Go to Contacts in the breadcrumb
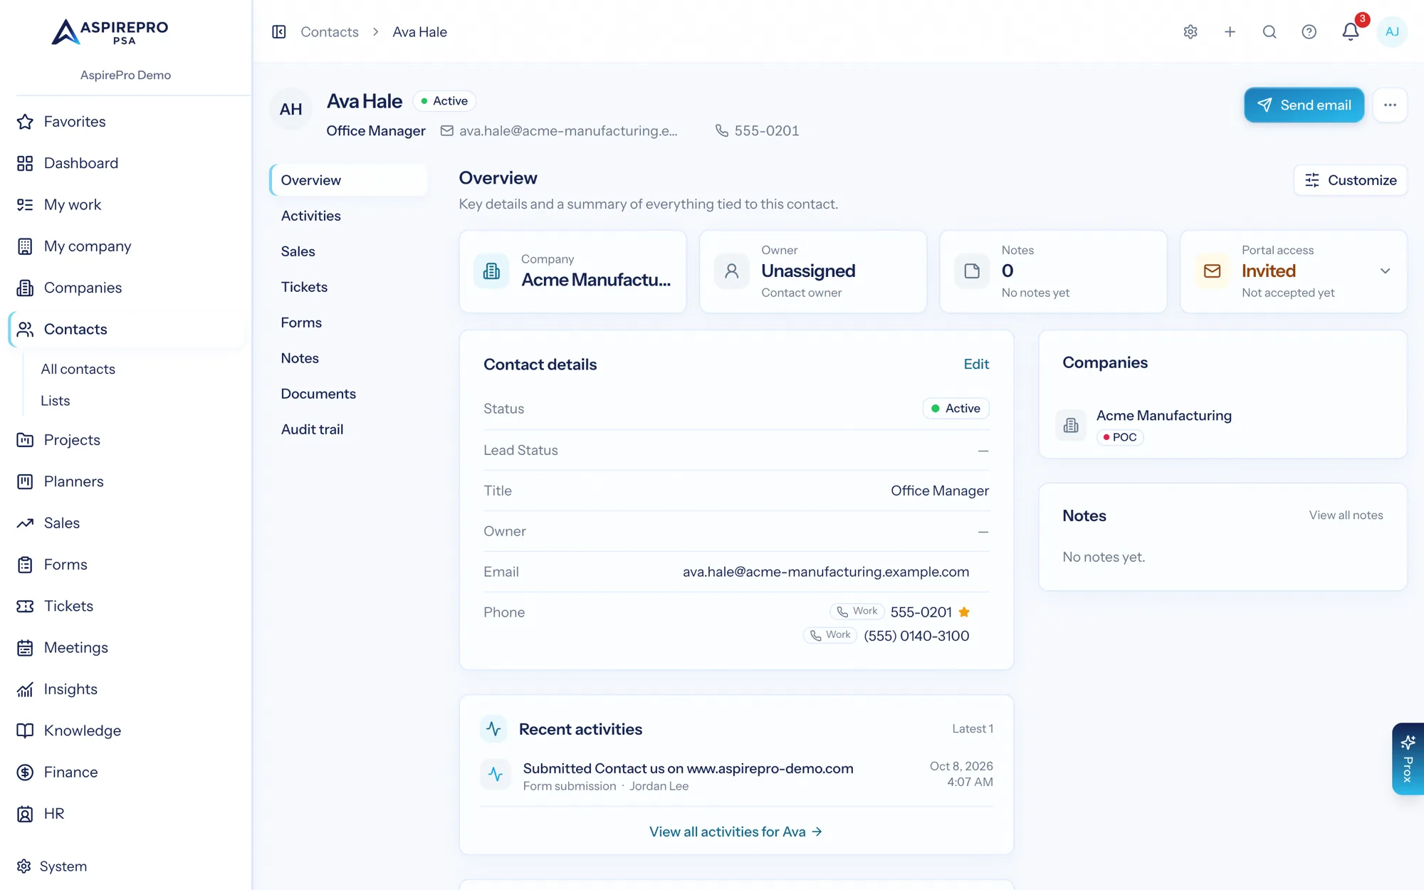The height and width of the screenshot is (890, 1424). [x=330, y=32]
